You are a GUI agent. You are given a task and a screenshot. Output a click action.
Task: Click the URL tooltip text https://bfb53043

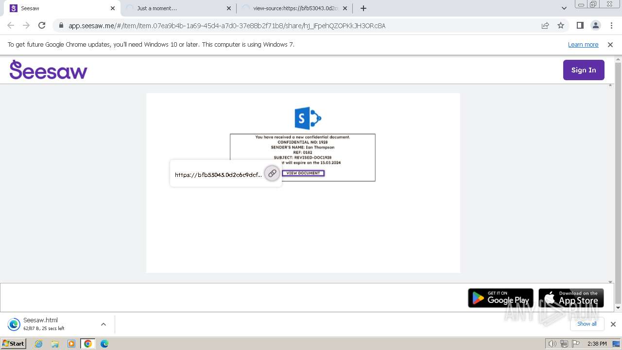click(218, 175)
